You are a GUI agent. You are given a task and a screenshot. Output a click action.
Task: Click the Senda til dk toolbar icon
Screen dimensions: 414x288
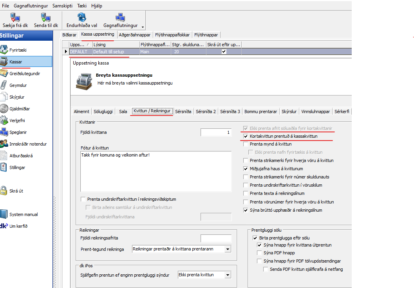[46, 17]
